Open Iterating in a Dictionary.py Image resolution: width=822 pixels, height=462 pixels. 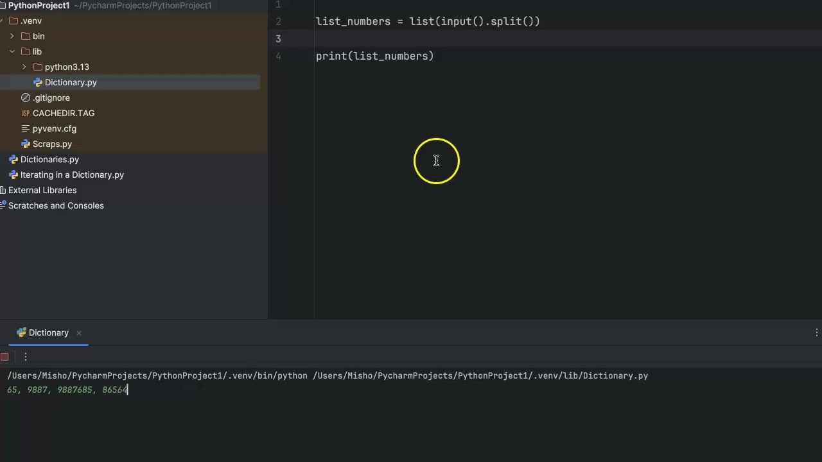(x=72, y=175)
